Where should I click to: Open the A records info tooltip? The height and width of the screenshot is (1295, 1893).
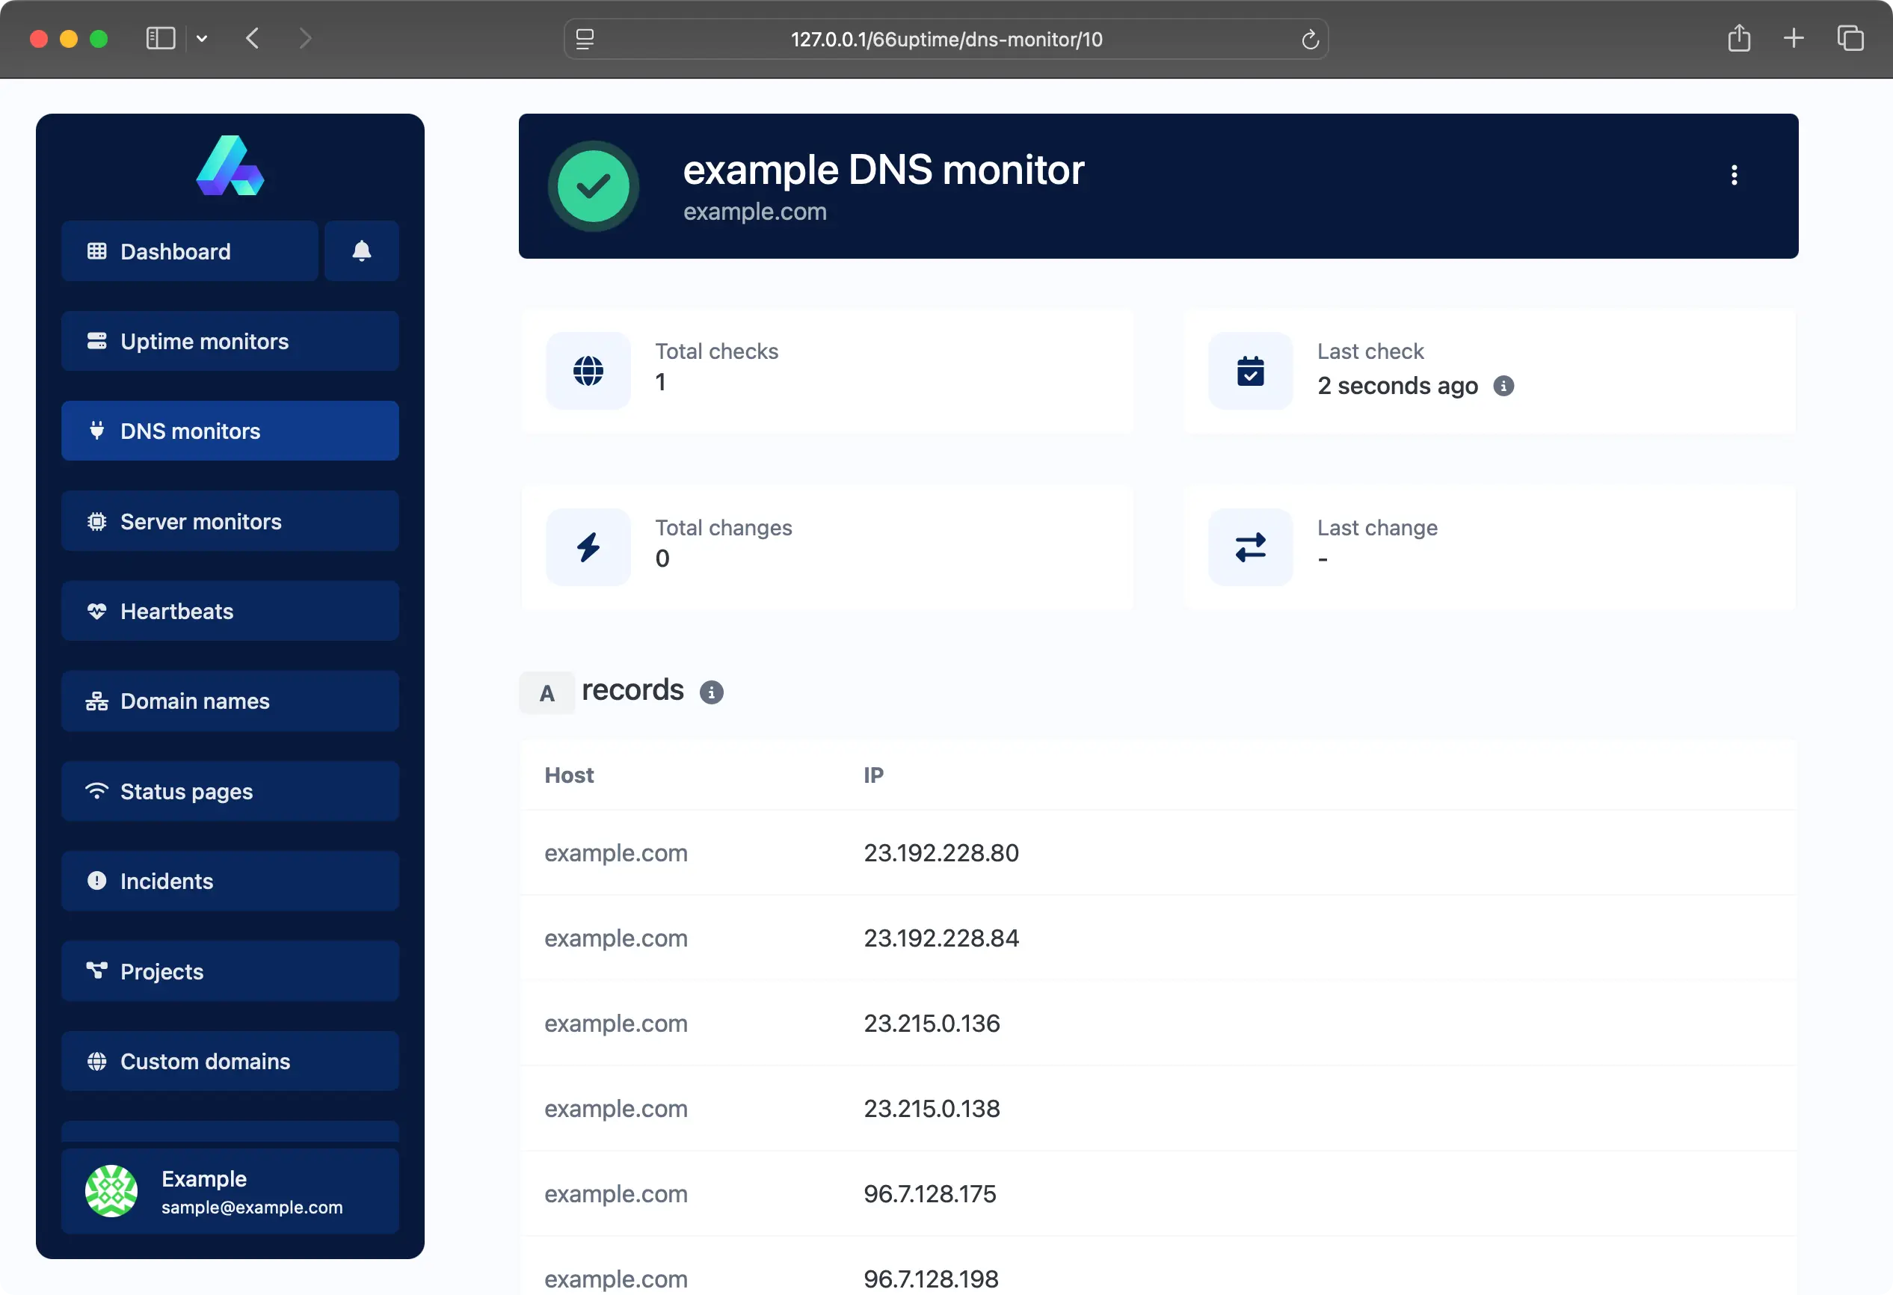click(712, 692)
